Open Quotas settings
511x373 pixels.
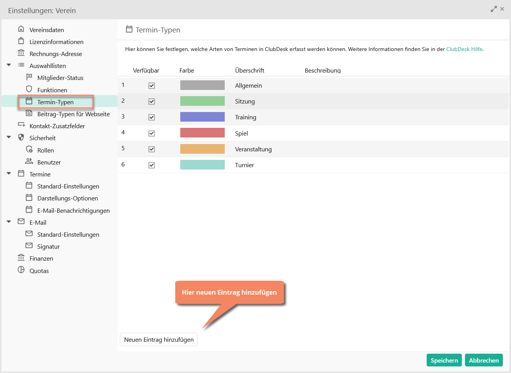39,271
